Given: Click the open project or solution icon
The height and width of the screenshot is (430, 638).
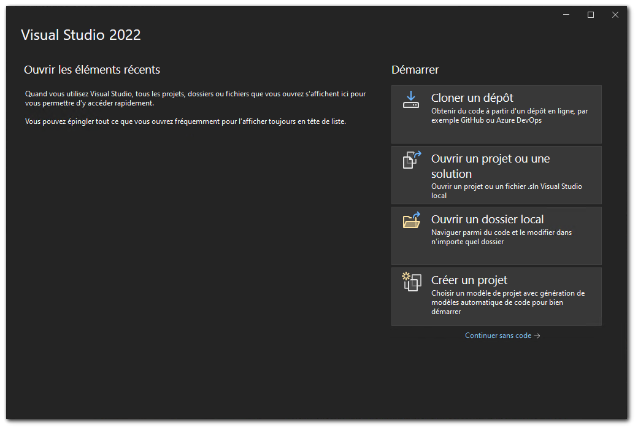Looking at the screenshot, I should click(x=412, y=160).
